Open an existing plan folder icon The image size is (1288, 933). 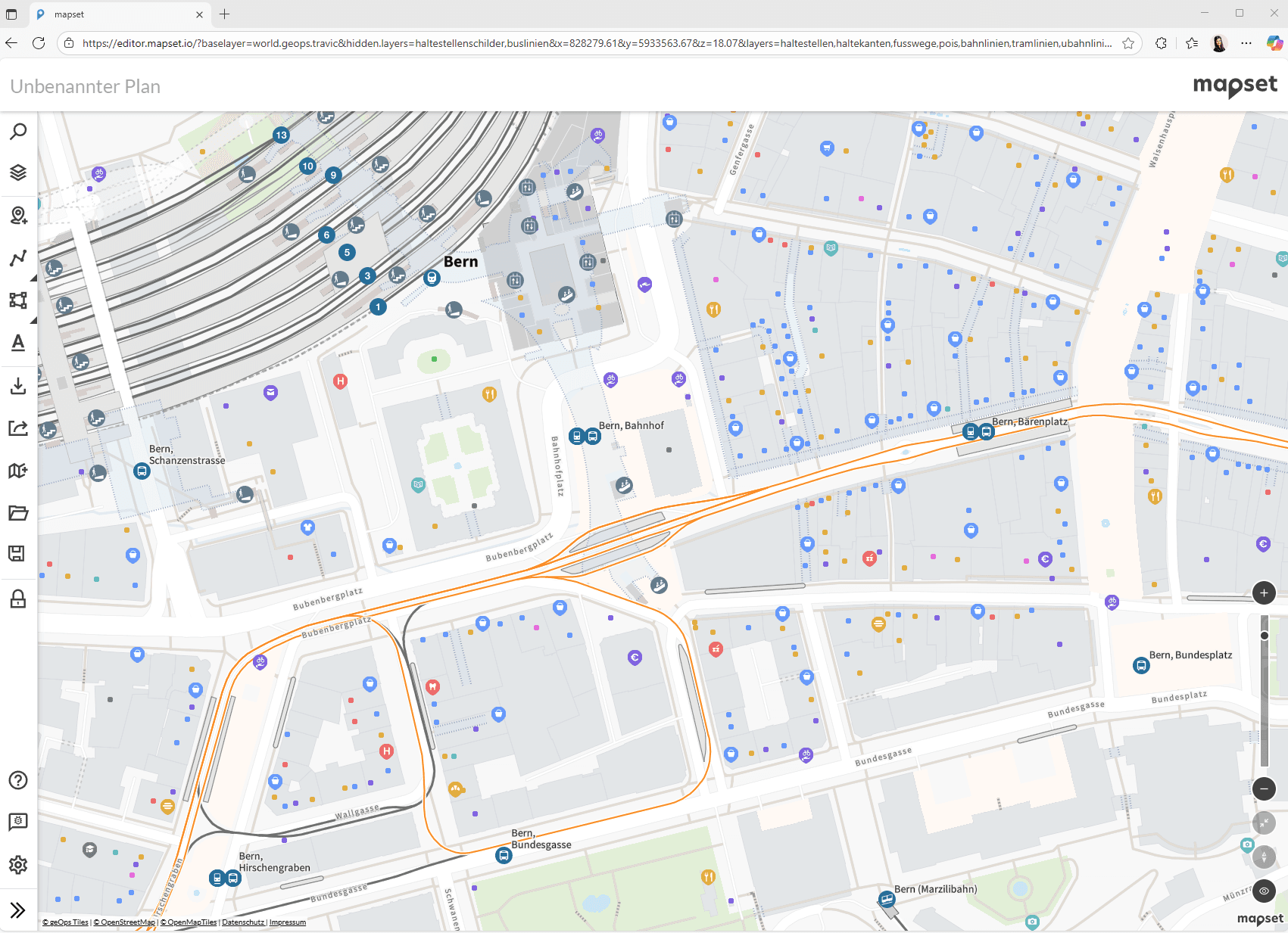point(18,513)
